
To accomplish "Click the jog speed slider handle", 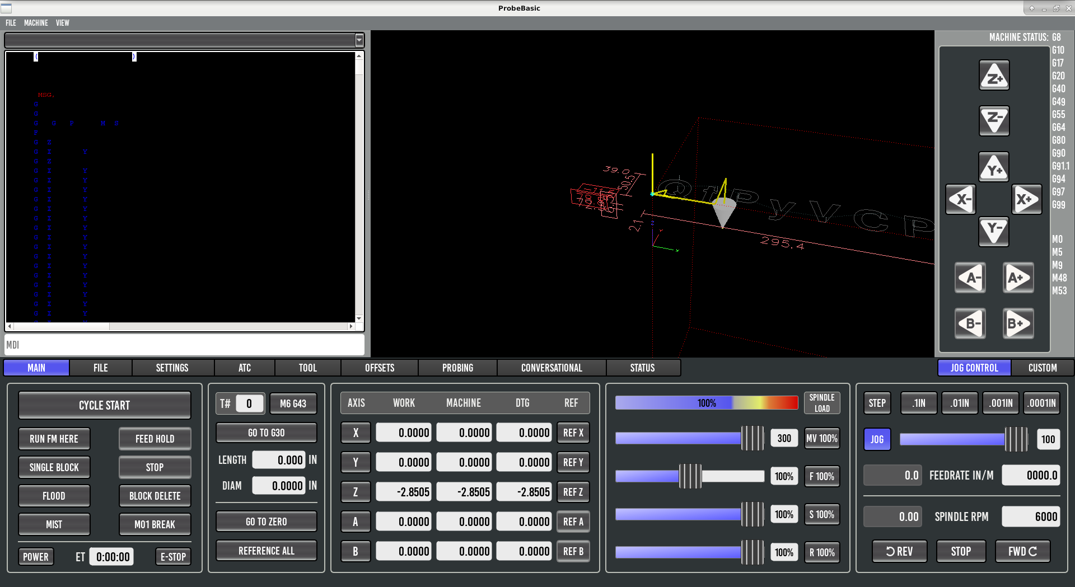I will 1016,439.
